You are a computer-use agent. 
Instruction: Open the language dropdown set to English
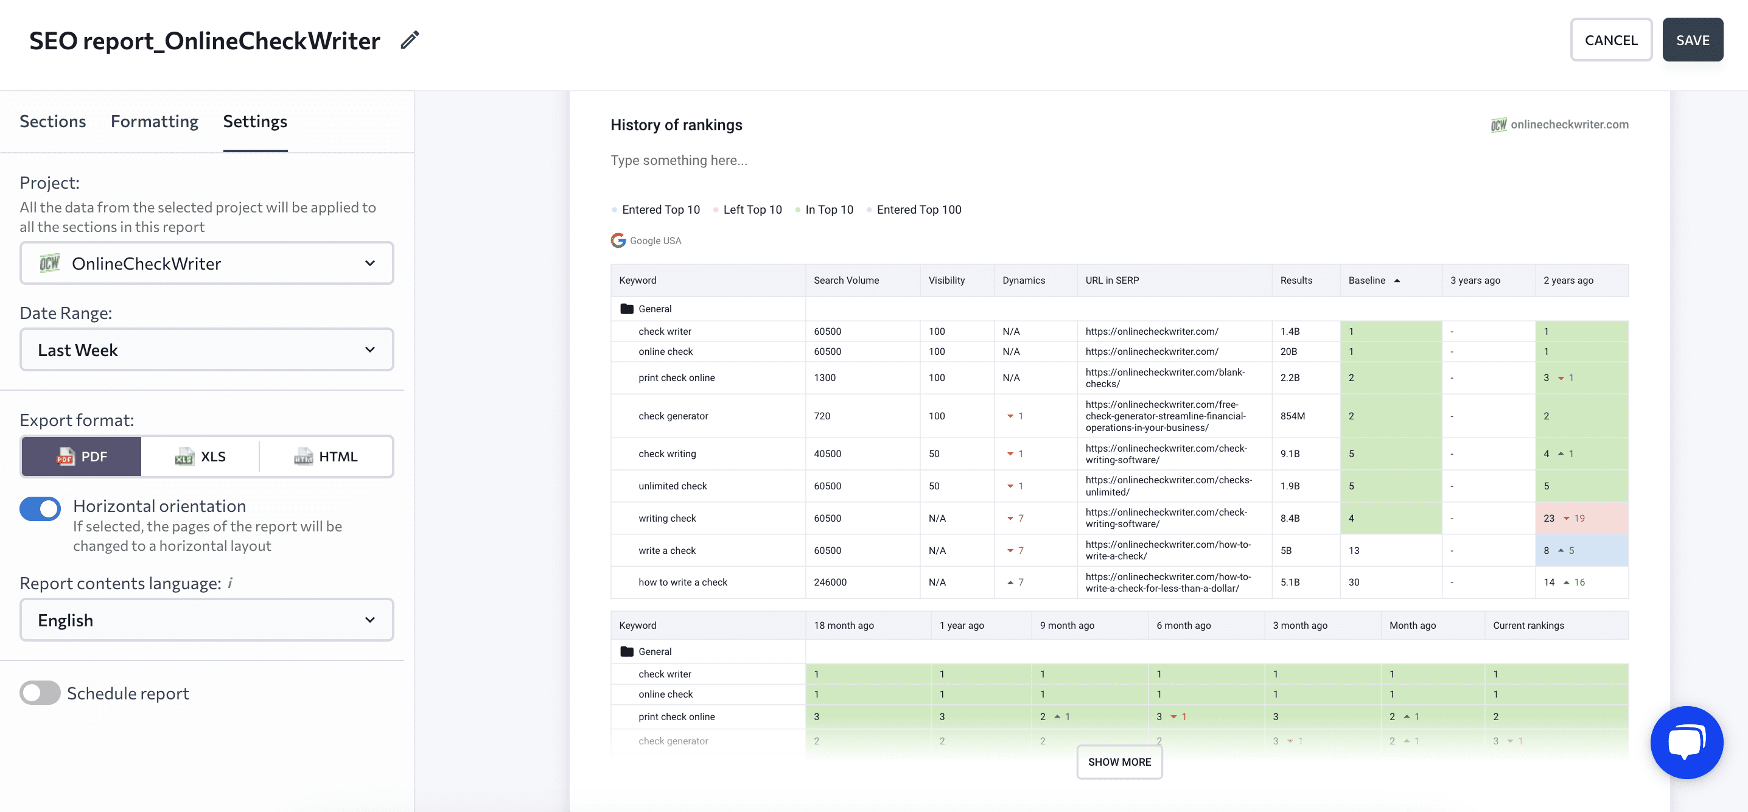point(206,620)
